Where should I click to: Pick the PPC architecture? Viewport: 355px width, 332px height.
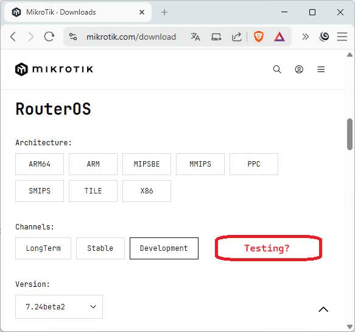254,164
